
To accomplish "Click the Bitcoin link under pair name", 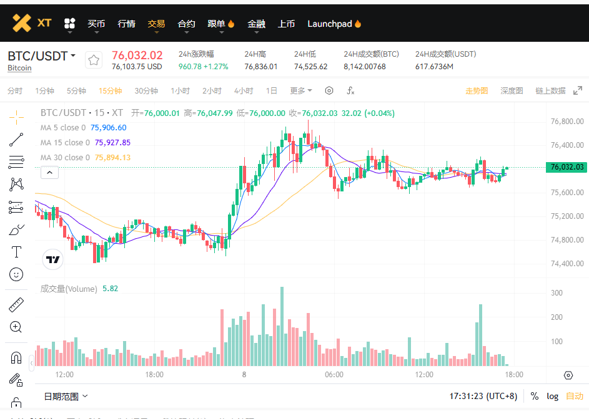I will point(19,68).
